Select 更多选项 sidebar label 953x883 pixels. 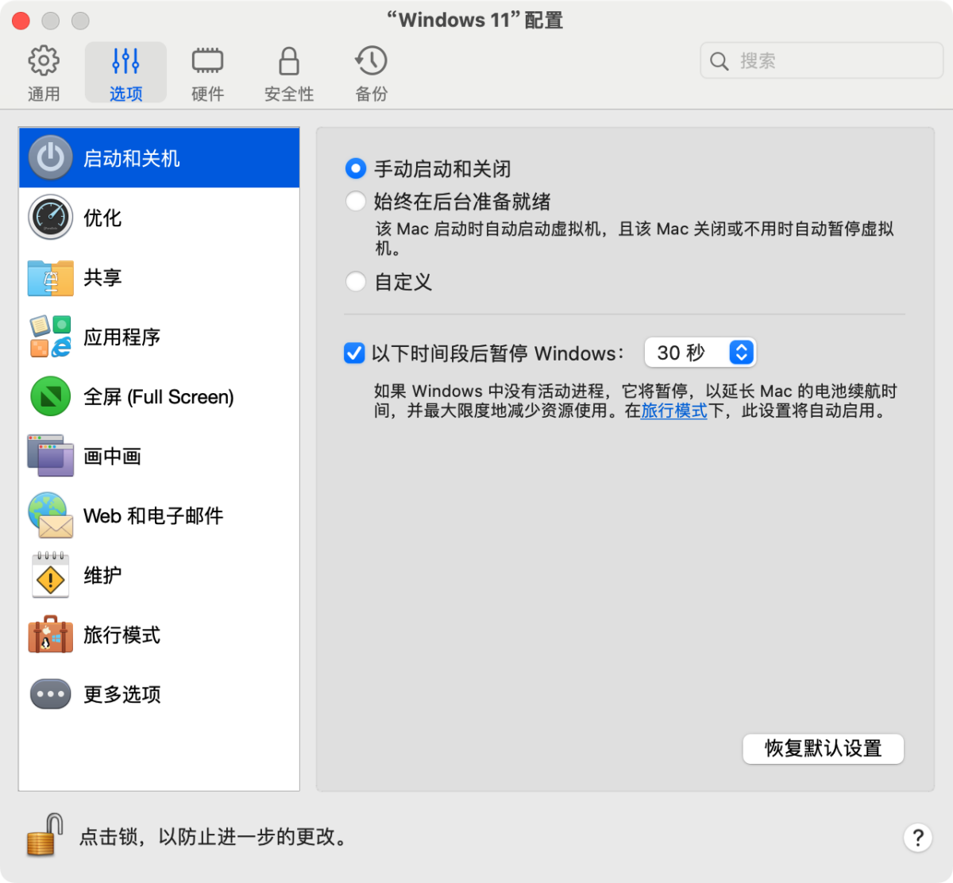click(122, 695)
